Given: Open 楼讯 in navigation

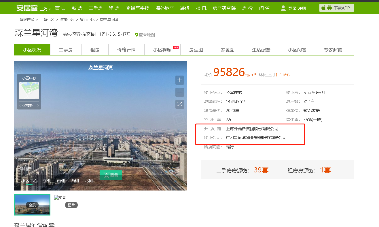Looking at the screenshot, I should coord(201,8).
